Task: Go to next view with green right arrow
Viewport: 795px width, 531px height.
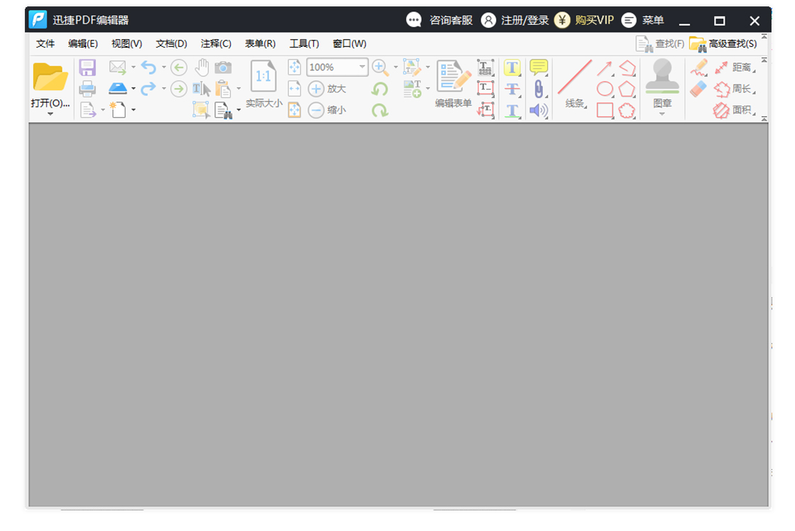Action: 178,89
